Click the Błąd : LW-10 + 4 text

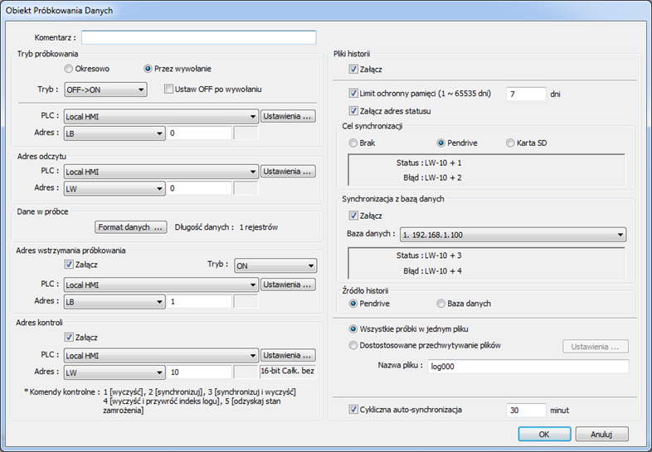click(x=432, y=271)
